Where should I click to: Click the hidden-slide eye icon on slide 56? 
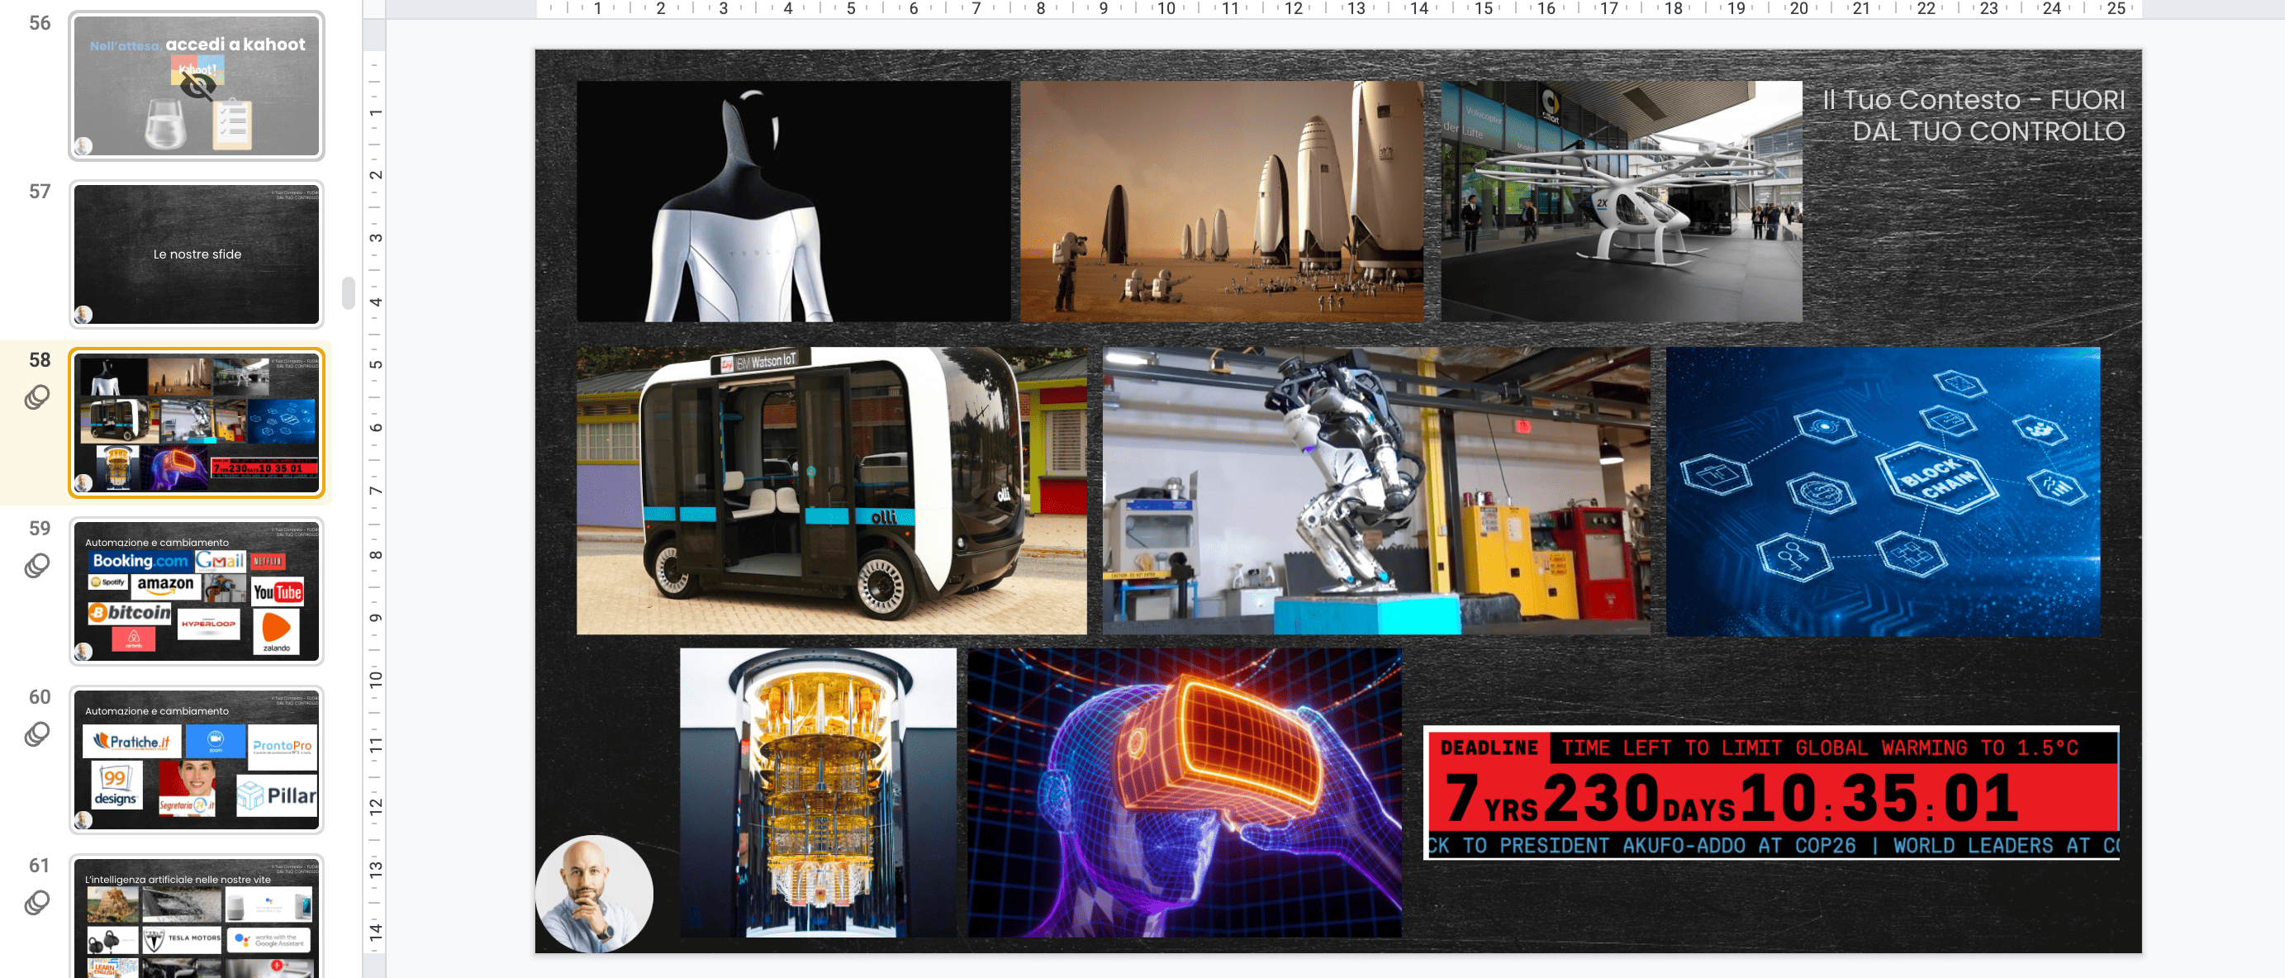(197, 86)
